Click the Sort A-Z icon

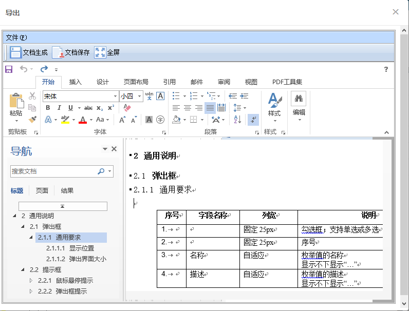coord(237,120)
